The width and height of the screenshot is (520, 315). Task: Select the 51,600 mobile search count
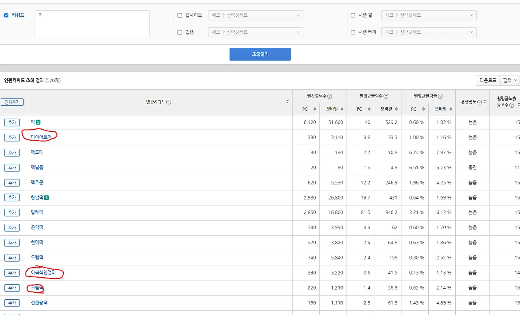click(335, 122)
